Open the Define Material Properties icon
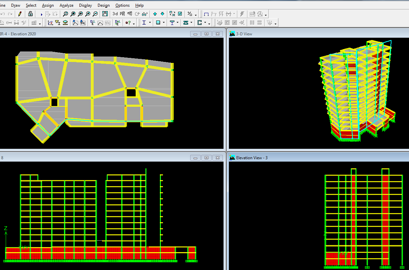Screen dimensions: 409x270 50,23
